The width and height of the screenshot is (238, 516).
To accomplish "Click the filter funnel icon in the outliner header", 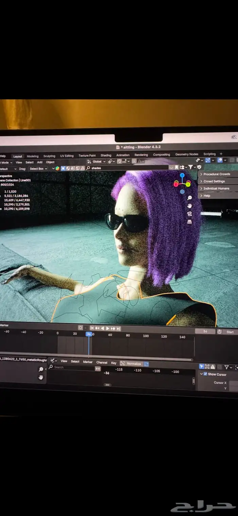I will click(191, 167).
